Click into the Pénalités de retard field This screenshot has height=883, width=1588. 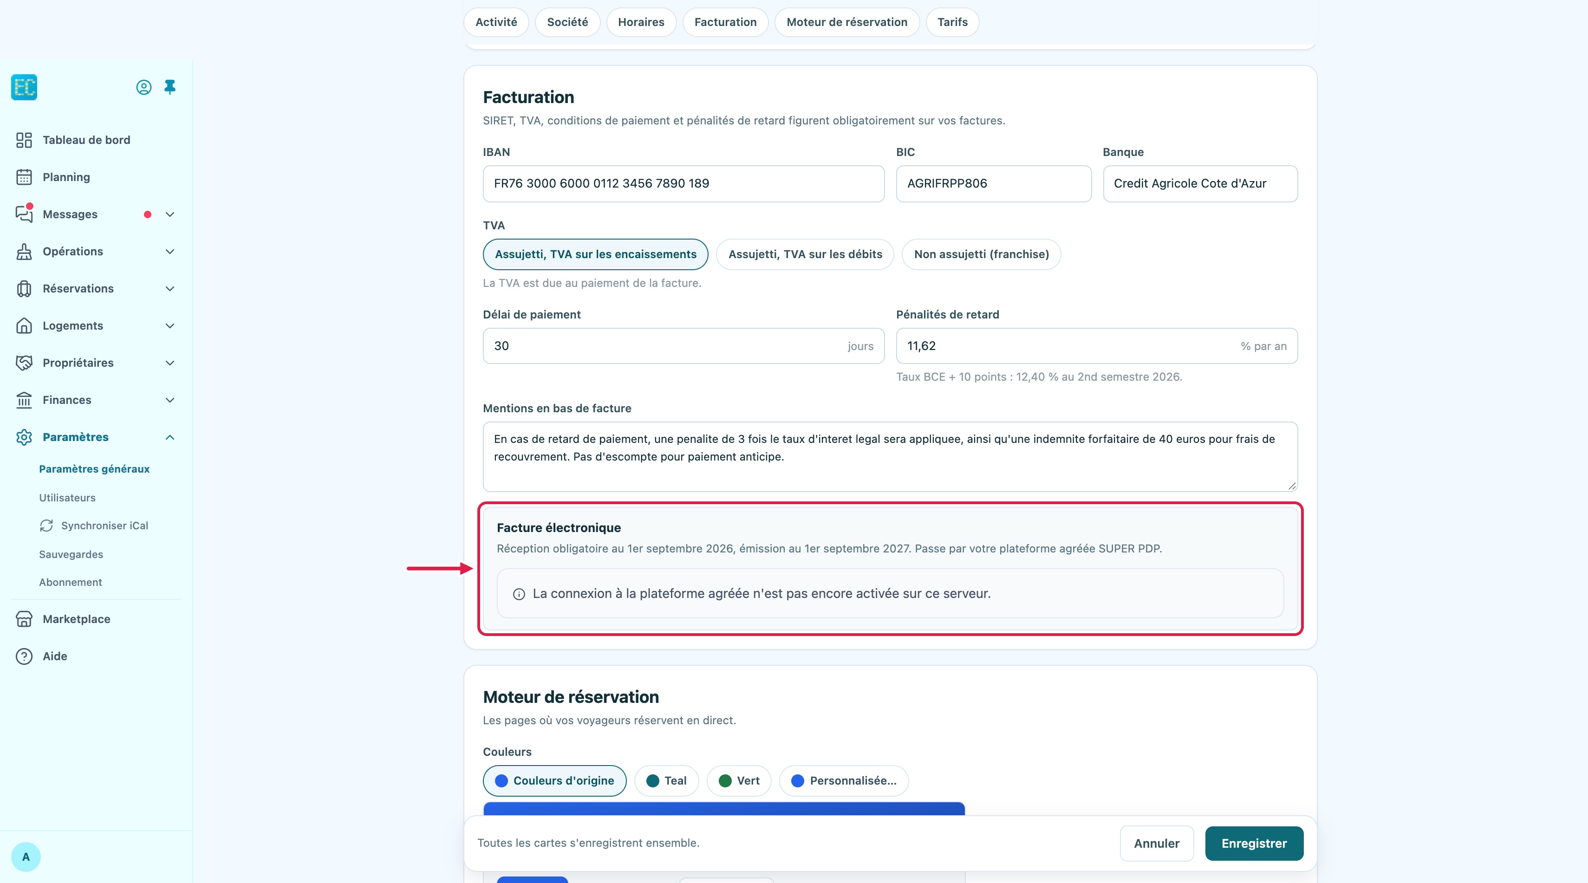click(1097, 346)
